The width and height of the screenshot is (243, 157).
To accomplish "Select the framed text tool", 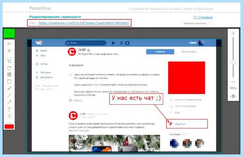I will [9, 116].
